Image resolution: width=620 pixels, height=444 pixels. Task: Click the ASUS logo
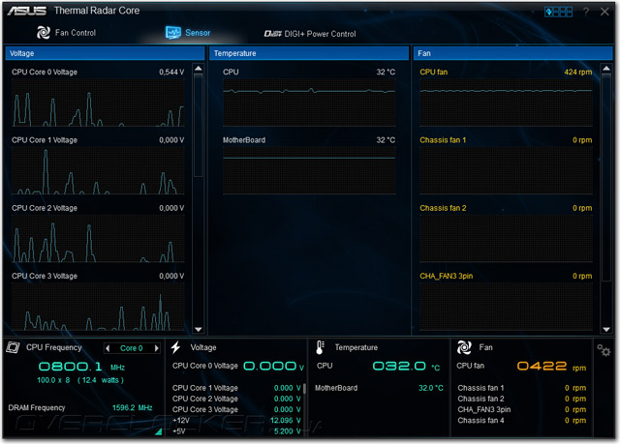(x=27, y=11)
